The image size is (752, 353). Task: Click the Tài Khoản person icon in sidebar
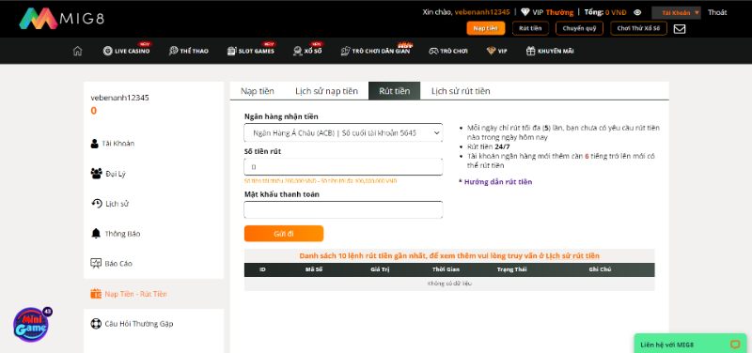tap(95, 144)
